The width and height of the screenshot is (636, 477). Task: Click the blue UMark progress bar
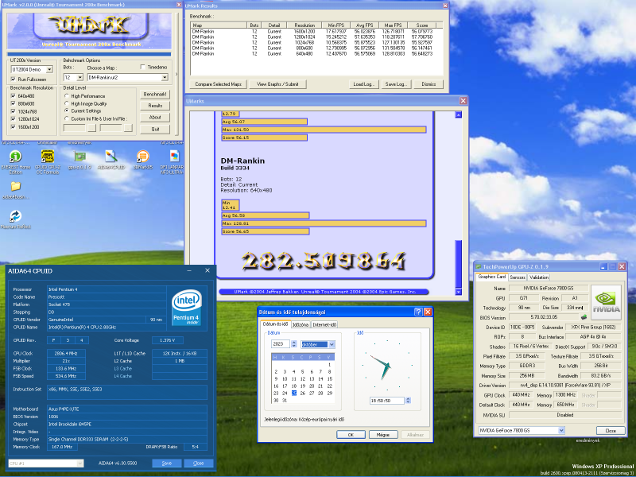click(x=89, y=54)
